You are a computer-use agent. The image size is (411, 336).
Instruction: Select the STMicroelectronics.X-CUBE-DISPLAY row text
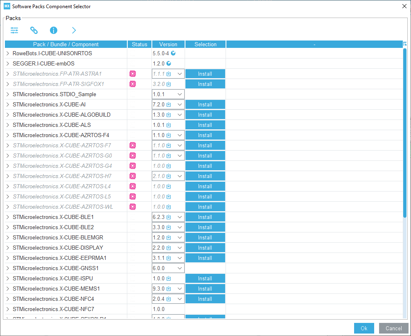(58, 248)
